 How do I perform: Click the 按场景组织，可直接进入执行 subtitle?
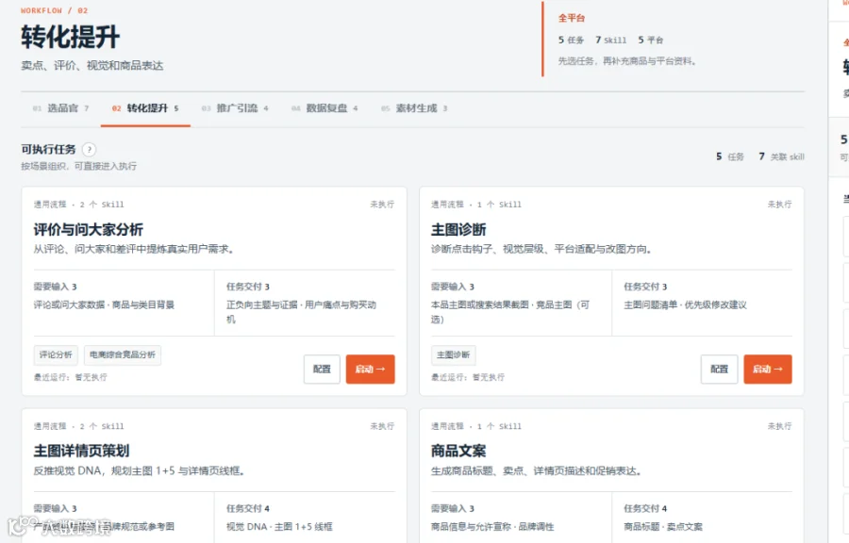[x=79, y=166]
